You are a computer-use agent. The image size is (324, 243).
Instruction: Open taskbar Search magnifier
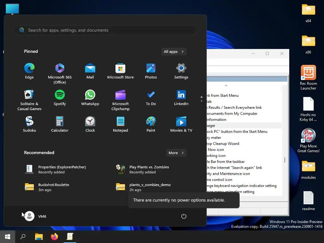[23, 237]
